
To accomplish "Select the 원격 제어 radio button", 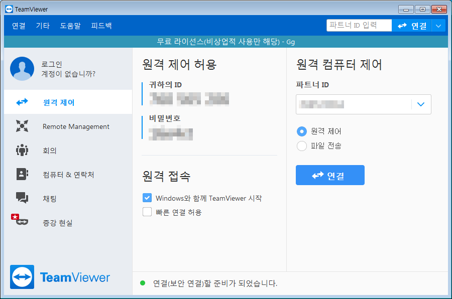I will coord(302,131).
